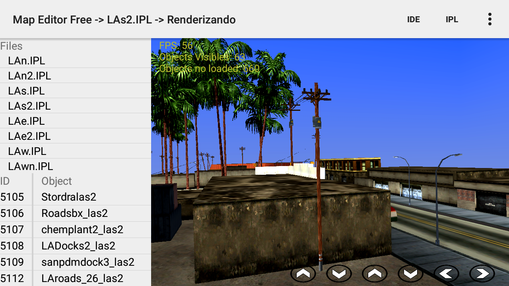
Task: Select the LAe2.IPL file
Action: pos(76,136)
